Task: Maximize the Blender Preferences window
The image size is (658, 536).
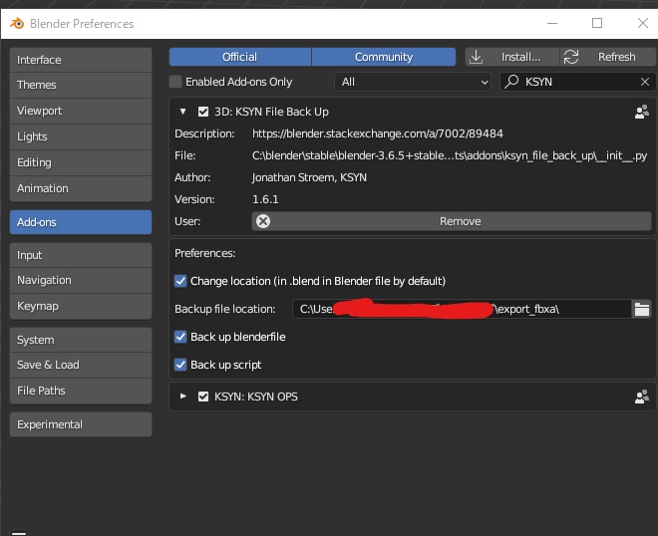Action: pyautogui.click(x=597, y=23)
